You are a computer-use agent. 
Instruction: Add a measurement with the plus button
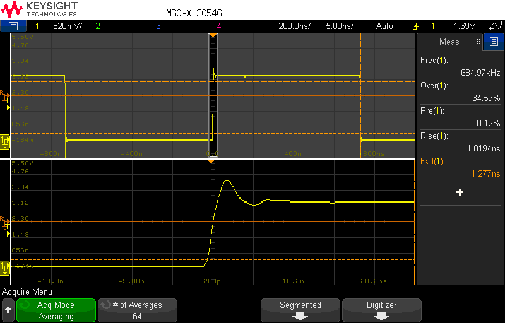point(460,192)
